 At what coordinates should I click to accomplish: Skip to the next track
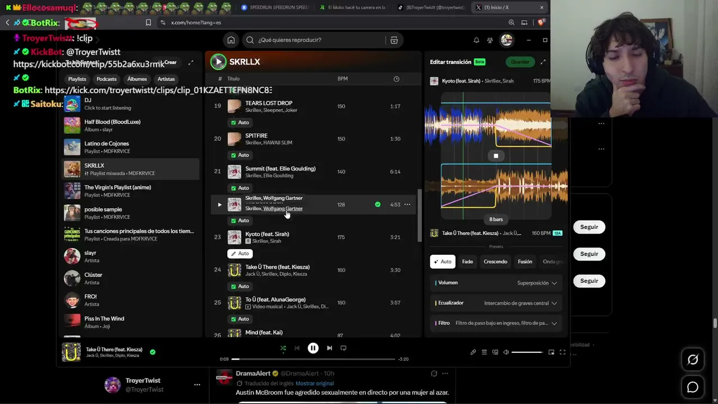pyautogui.click(x=329, y=348)
